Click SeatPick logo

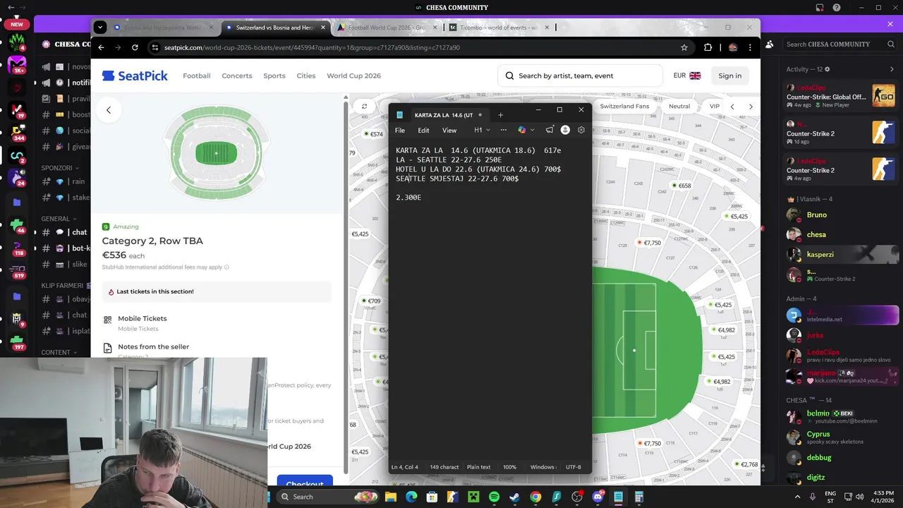click(x=135, y=75)
